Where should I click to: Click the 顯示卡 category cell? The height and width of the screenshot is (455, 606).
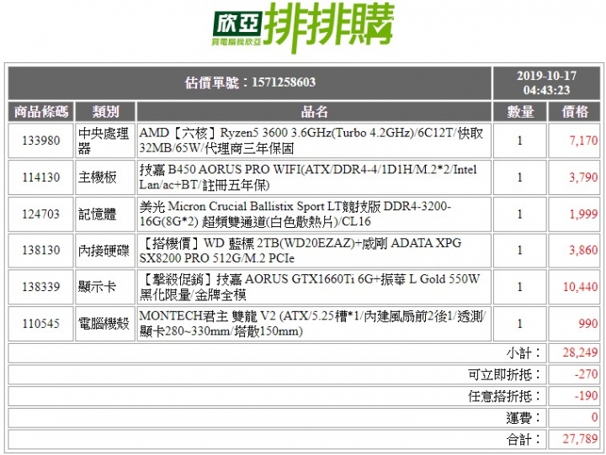point(105,287)
